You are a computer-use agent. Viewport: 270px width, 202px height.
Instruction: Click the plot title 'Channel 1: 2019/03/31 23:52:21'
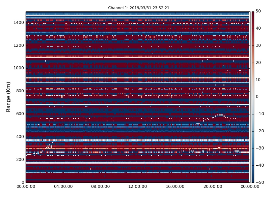[x=139, y=8]
